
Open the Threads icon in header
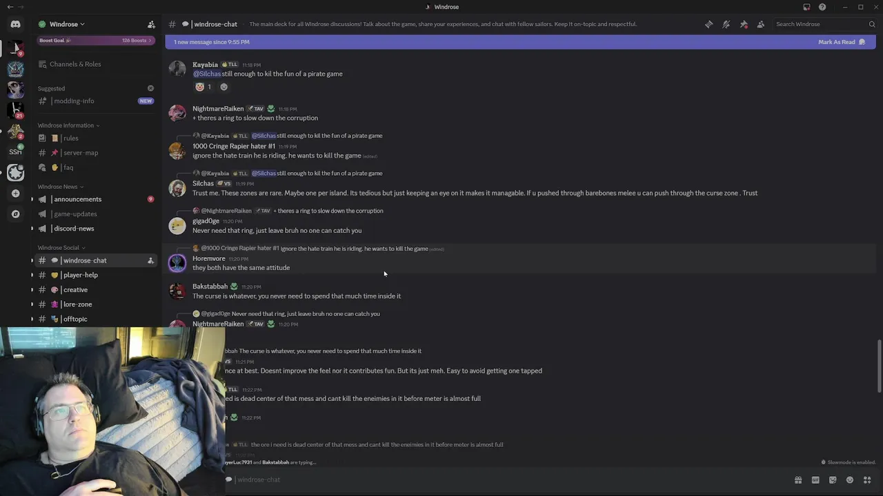[708, 24]
